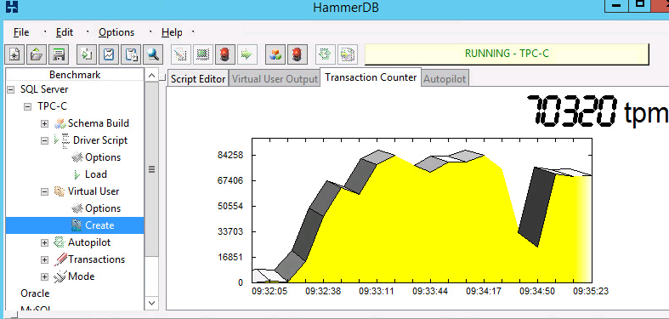The image size is (669, 319).
Task: Click the first red traffic light icon
Action: pos(225,54)
